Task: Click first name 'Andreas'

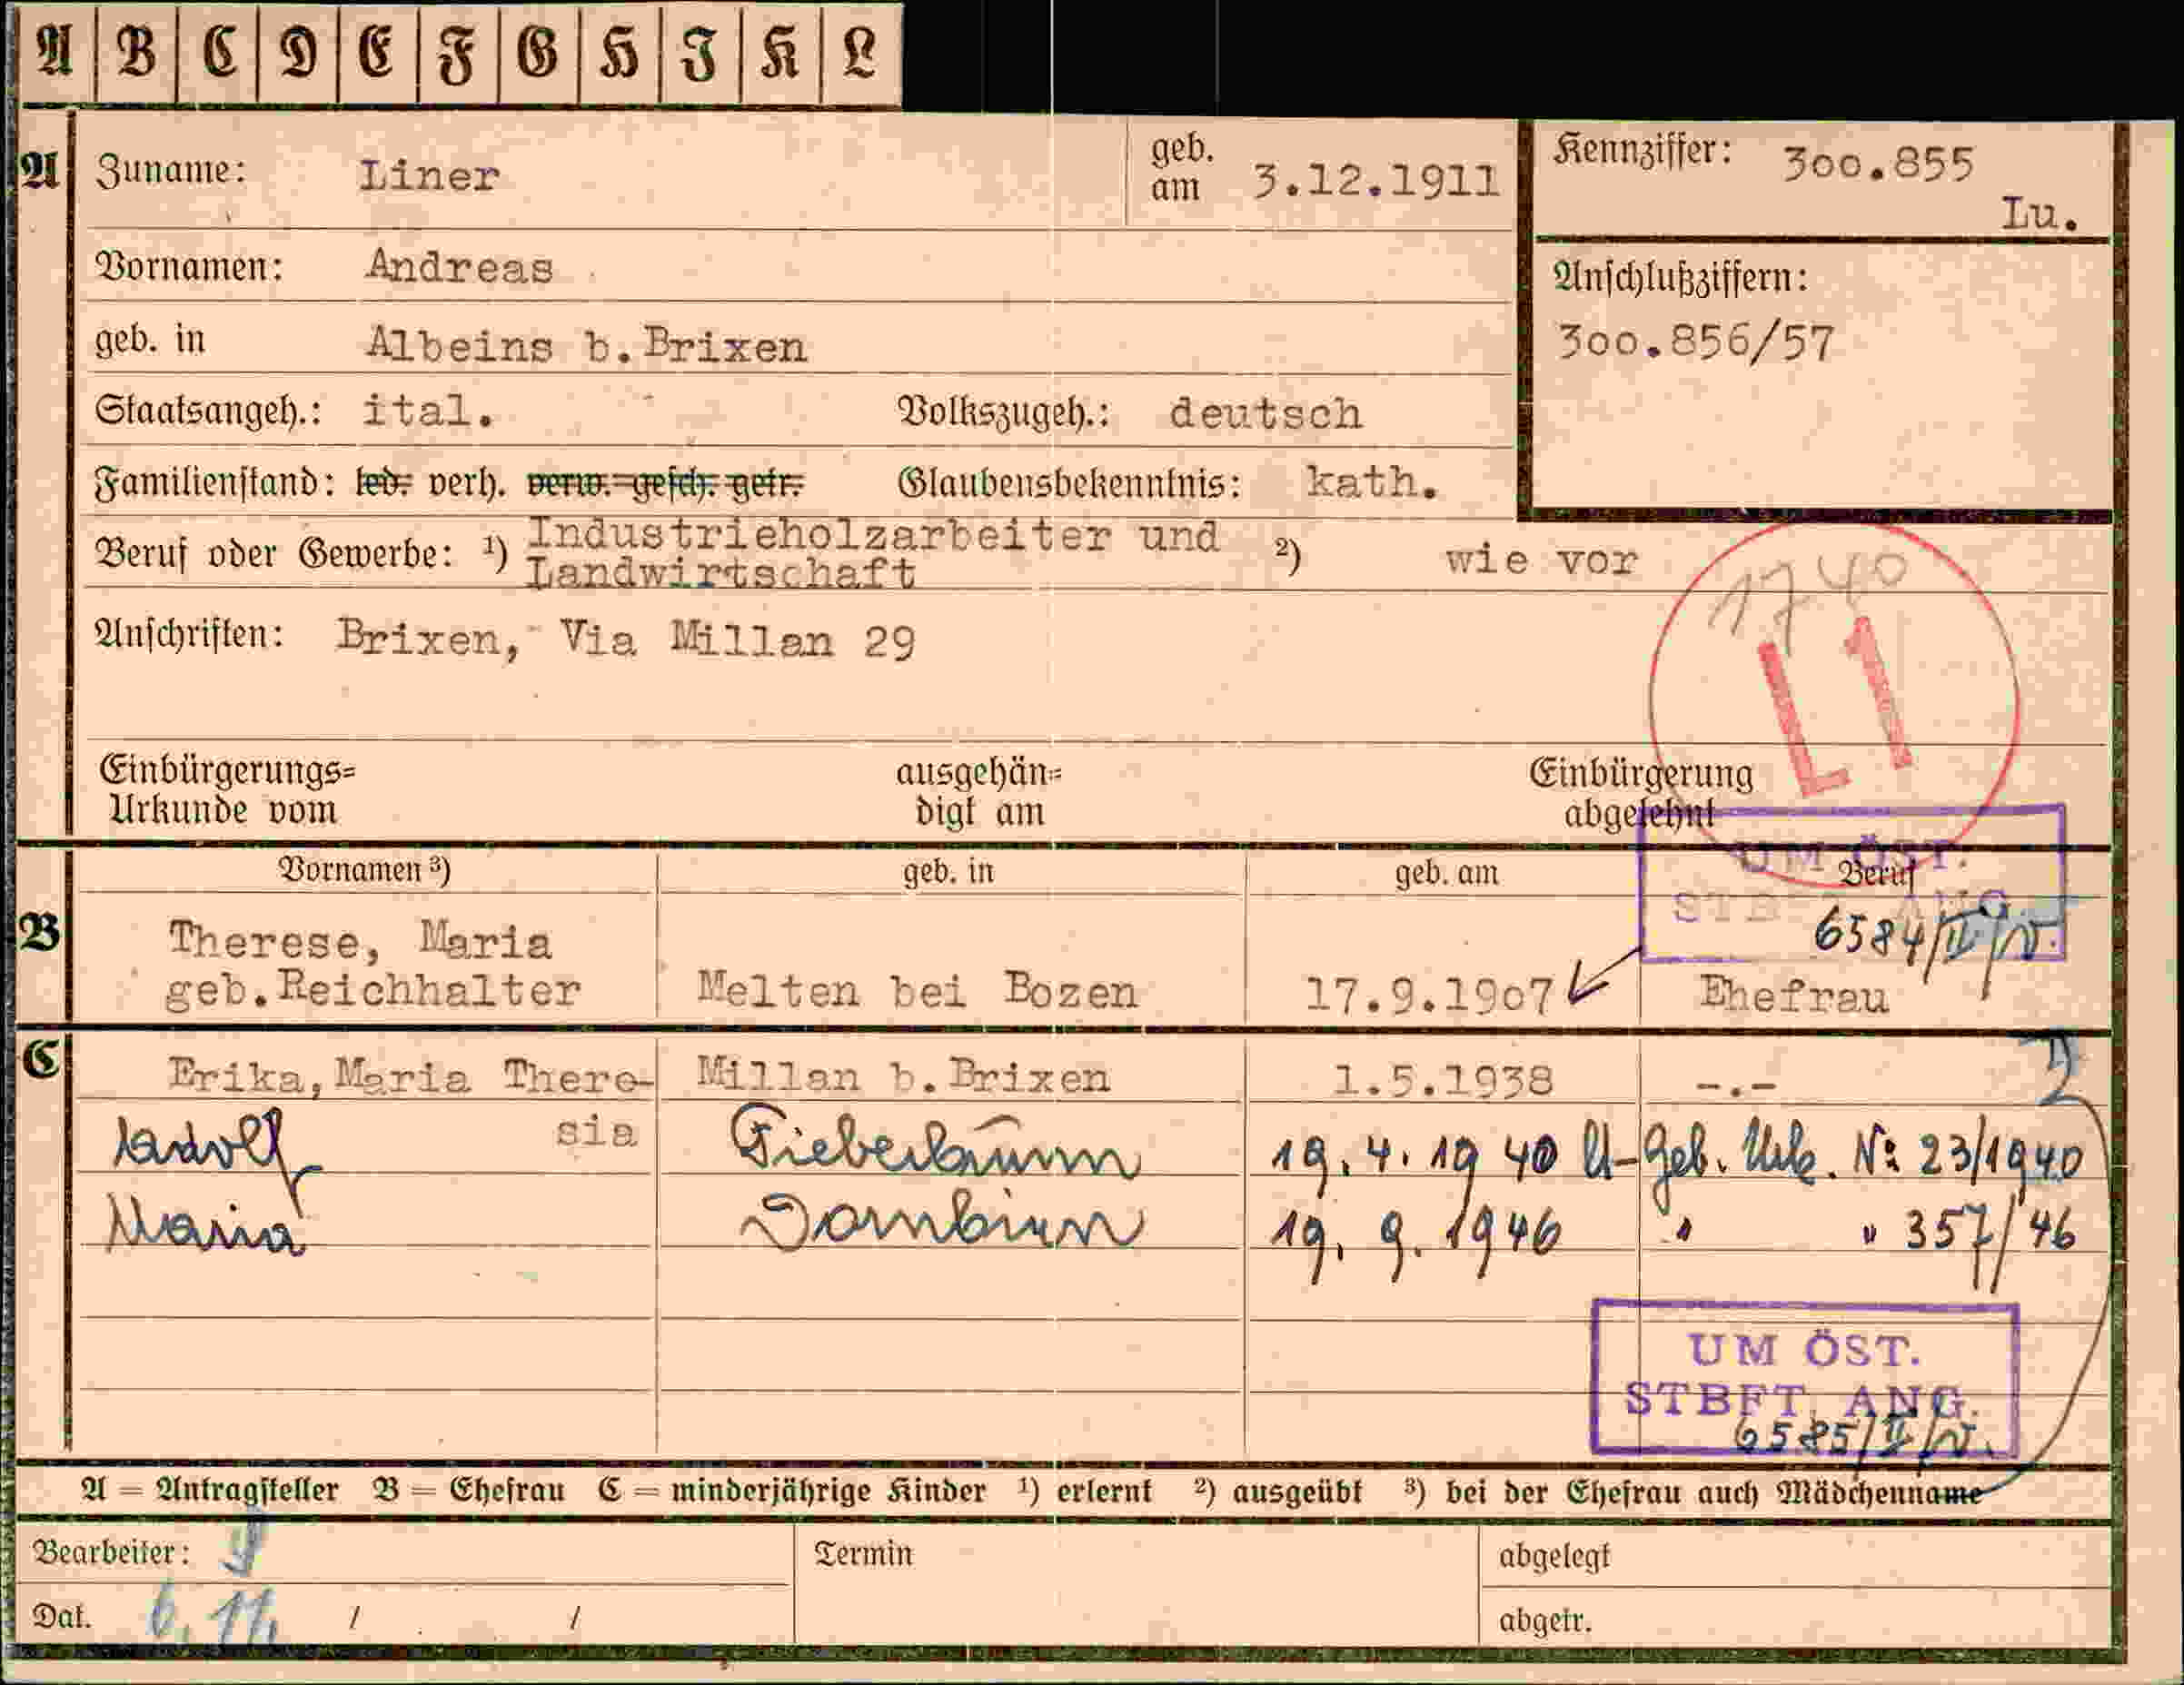Action: point(460,267)
